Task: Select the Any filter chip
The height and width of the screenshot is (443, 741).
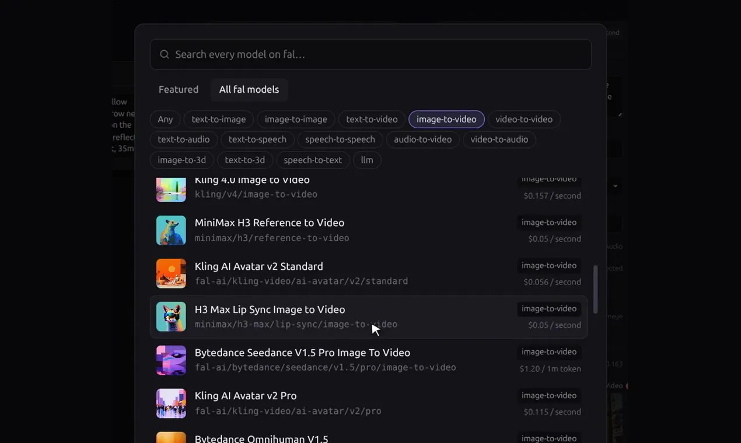Action: coord(165,119)
